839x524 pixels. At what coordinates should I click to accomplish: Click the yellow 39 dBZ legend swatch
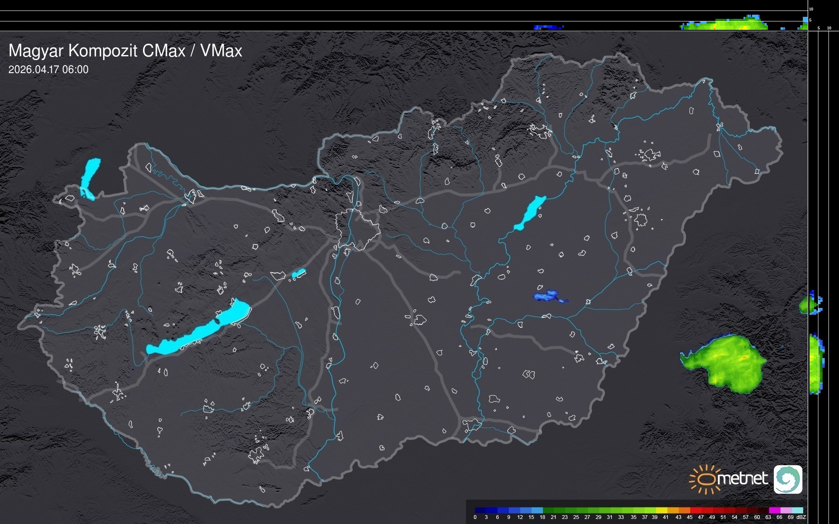point(661,510)
